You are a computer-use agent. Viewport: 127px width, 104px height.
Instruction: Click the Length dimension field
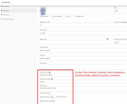(120, 42)
